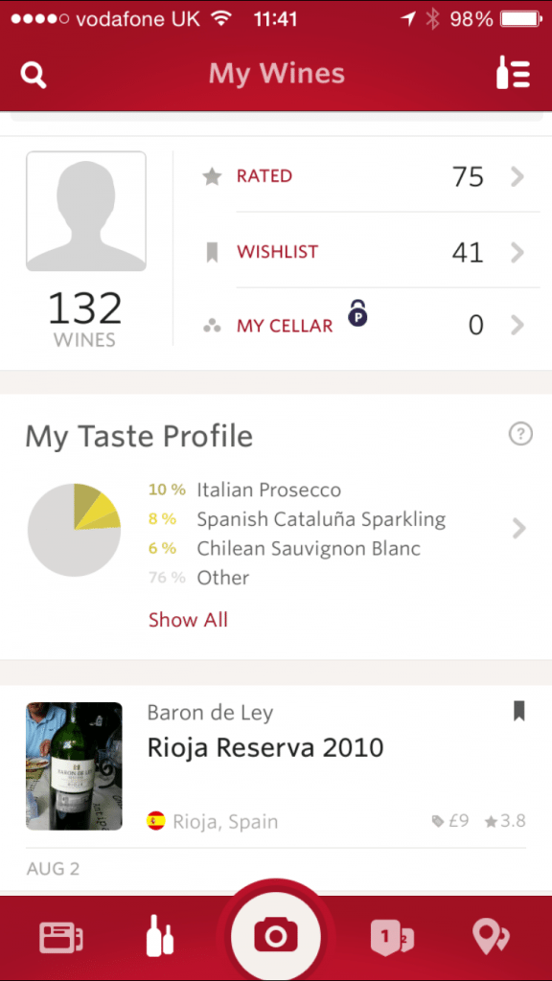Open the camera scan button

point(275,937)
